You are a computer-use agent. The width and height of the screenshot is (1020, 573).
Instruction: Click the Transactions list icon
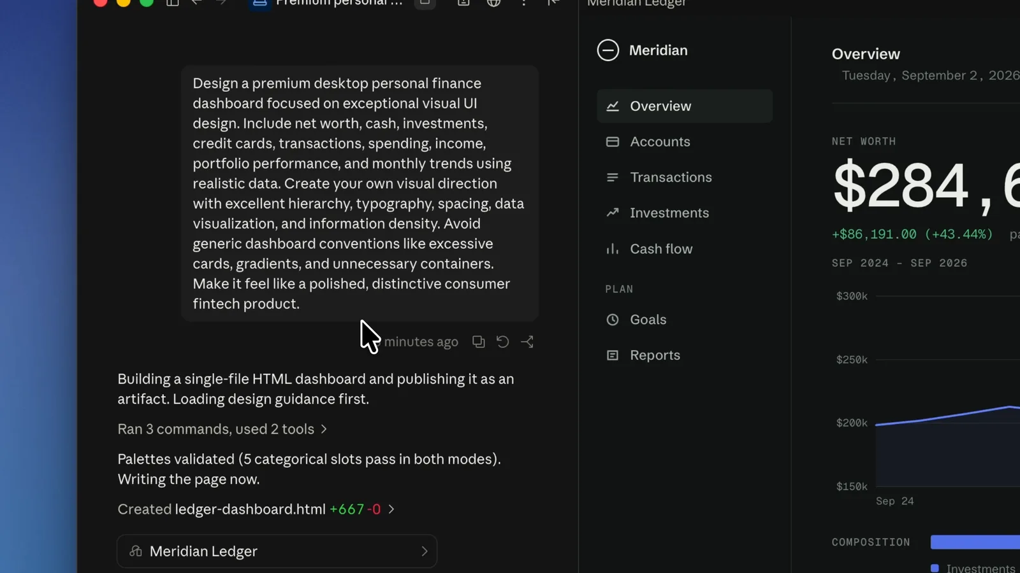coord(613,178)
